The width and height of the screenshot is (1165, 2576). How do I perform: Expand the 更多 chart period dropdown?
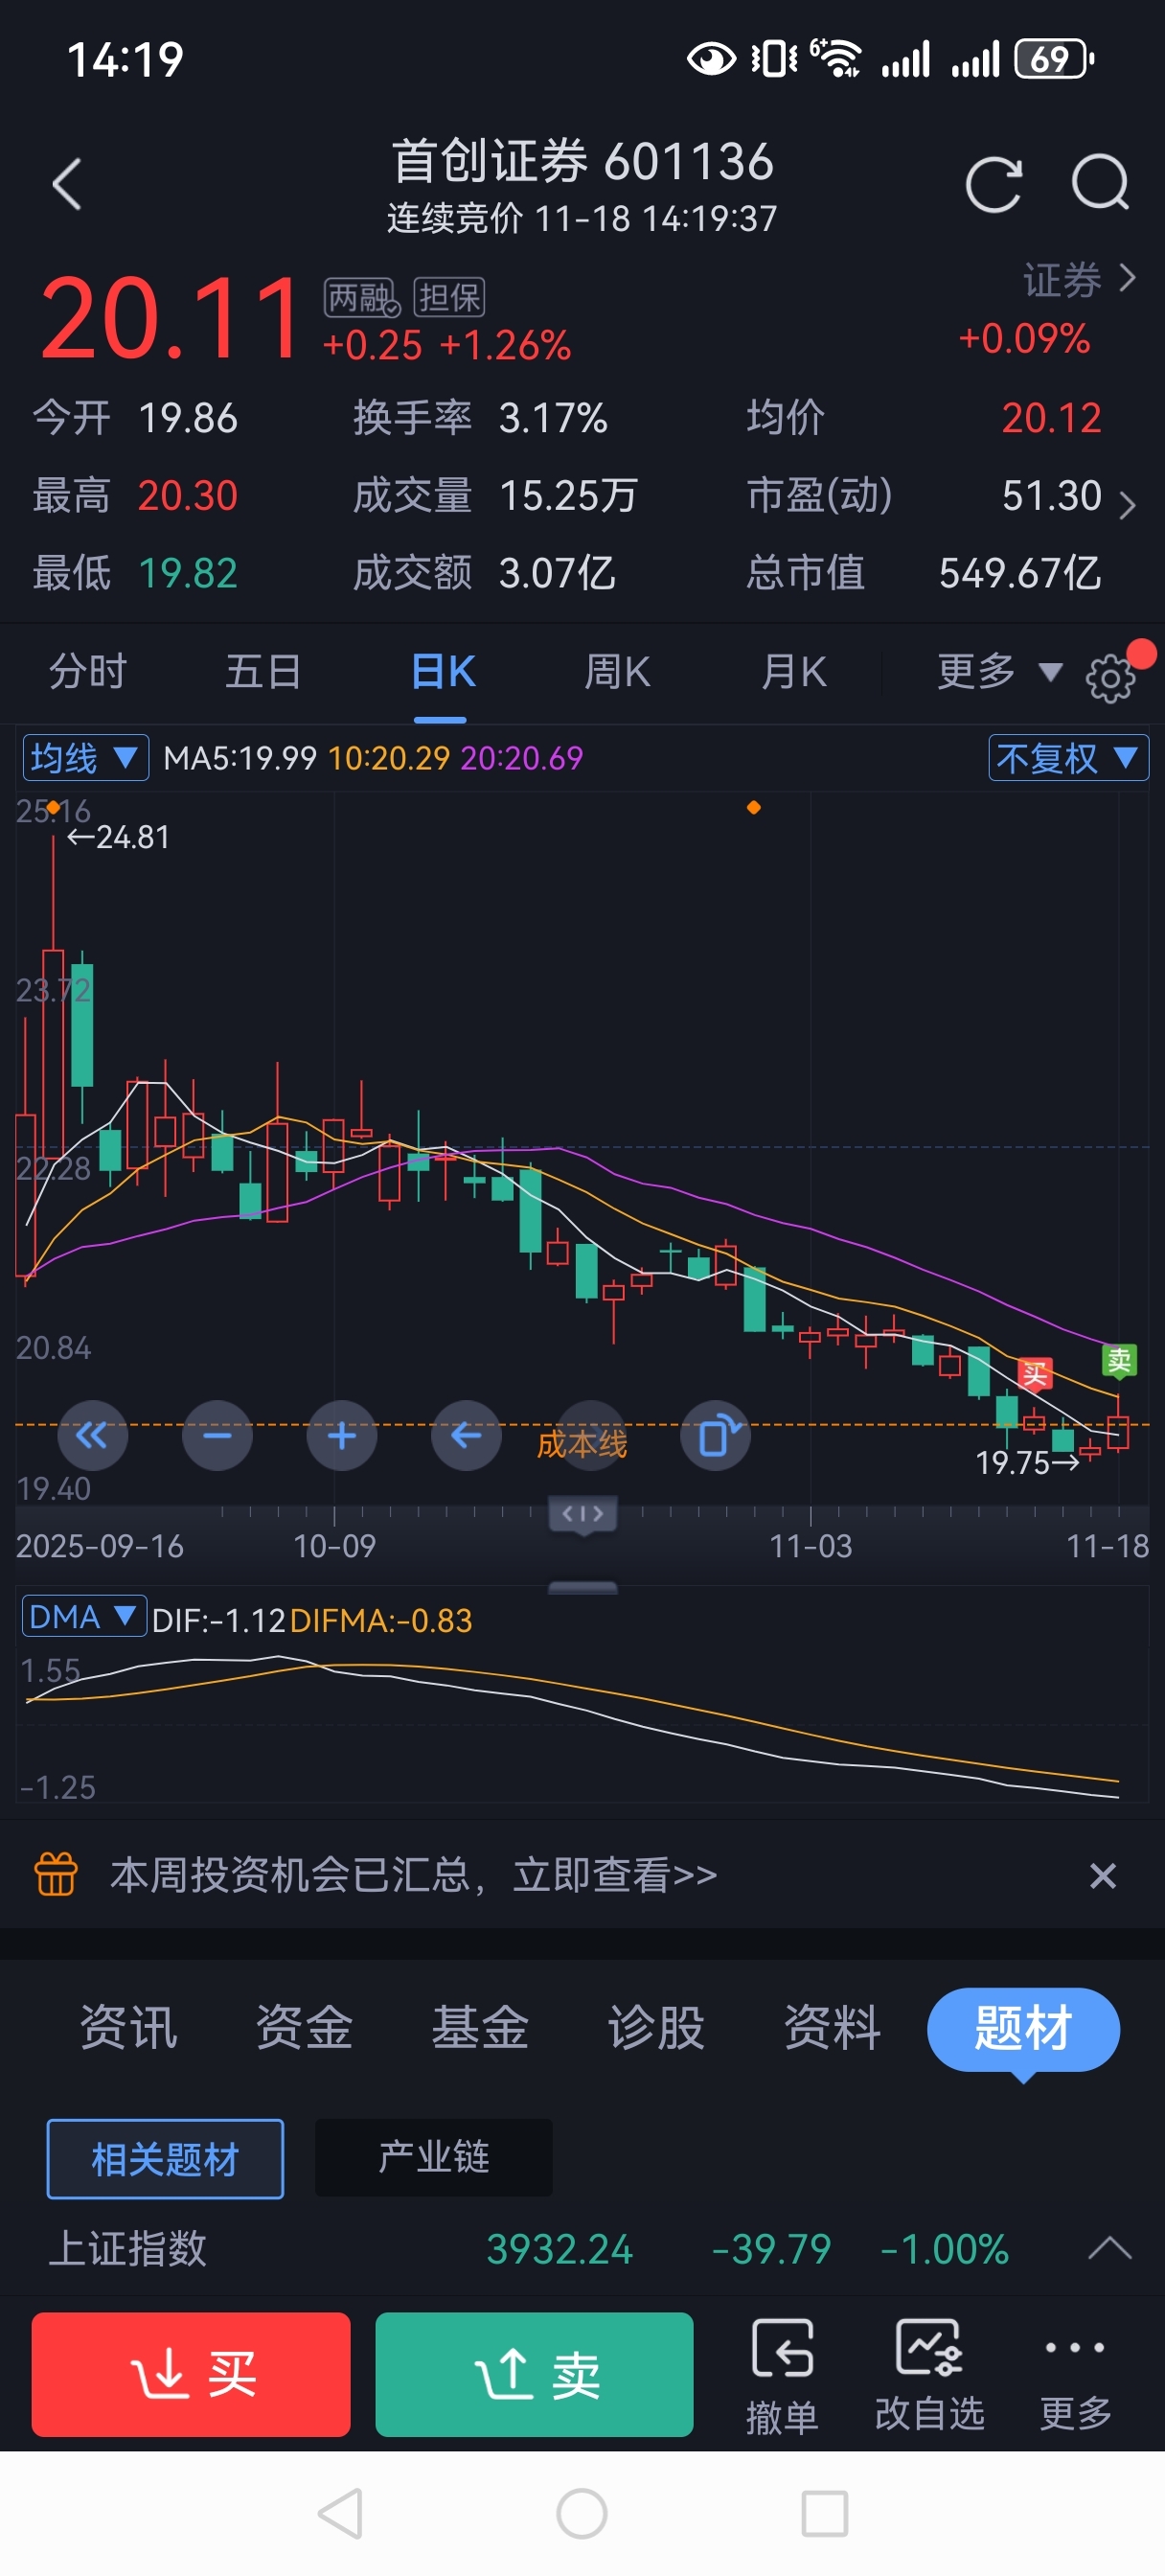(x=999, y=671)
